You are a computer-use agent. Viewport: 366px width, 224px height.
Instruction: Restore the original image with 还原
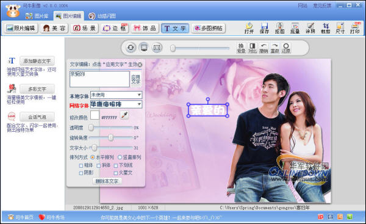[x=286, y=48]
